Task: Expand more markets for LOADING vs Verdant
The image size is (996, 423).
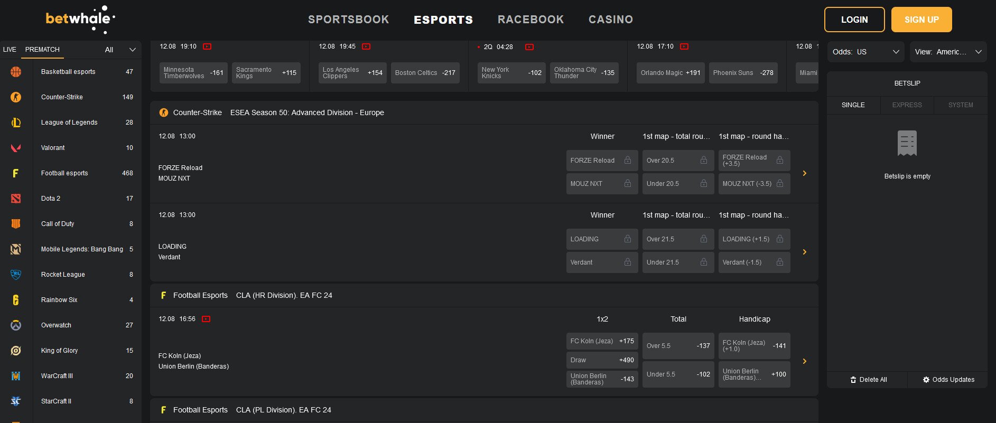Action: click(x=805, y=252)
